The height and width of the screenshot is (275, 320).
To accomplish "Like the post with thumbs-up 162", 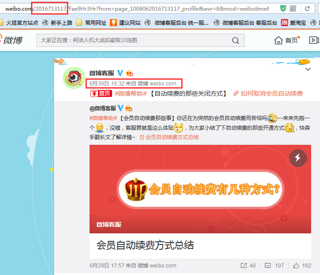I will coord(296,265).
